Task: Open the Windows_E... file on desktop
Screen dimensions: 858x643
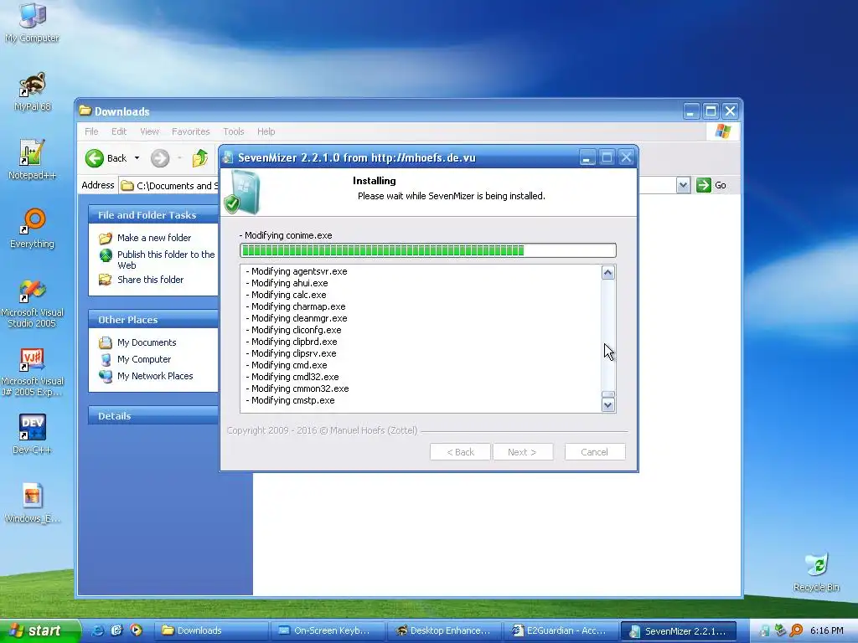Action: (32, 503)
